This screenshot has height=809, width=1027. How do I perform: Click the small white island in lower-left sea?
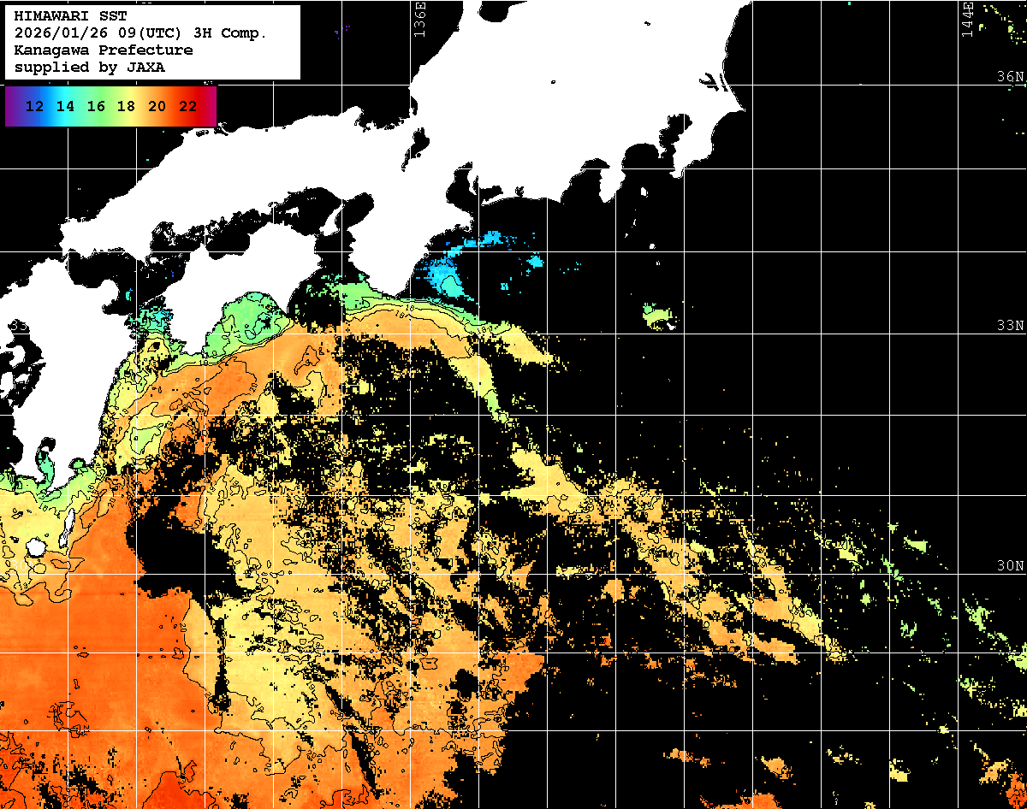(36, 546)
